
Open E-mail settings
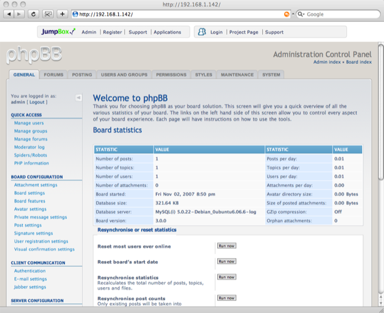click(x=30, y=279)
